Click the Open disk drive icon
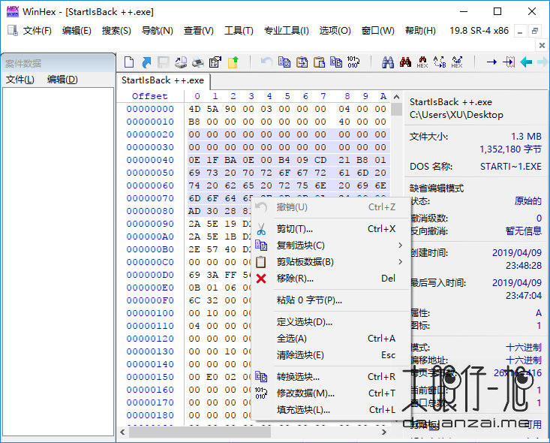 click(x=181, y=62)
